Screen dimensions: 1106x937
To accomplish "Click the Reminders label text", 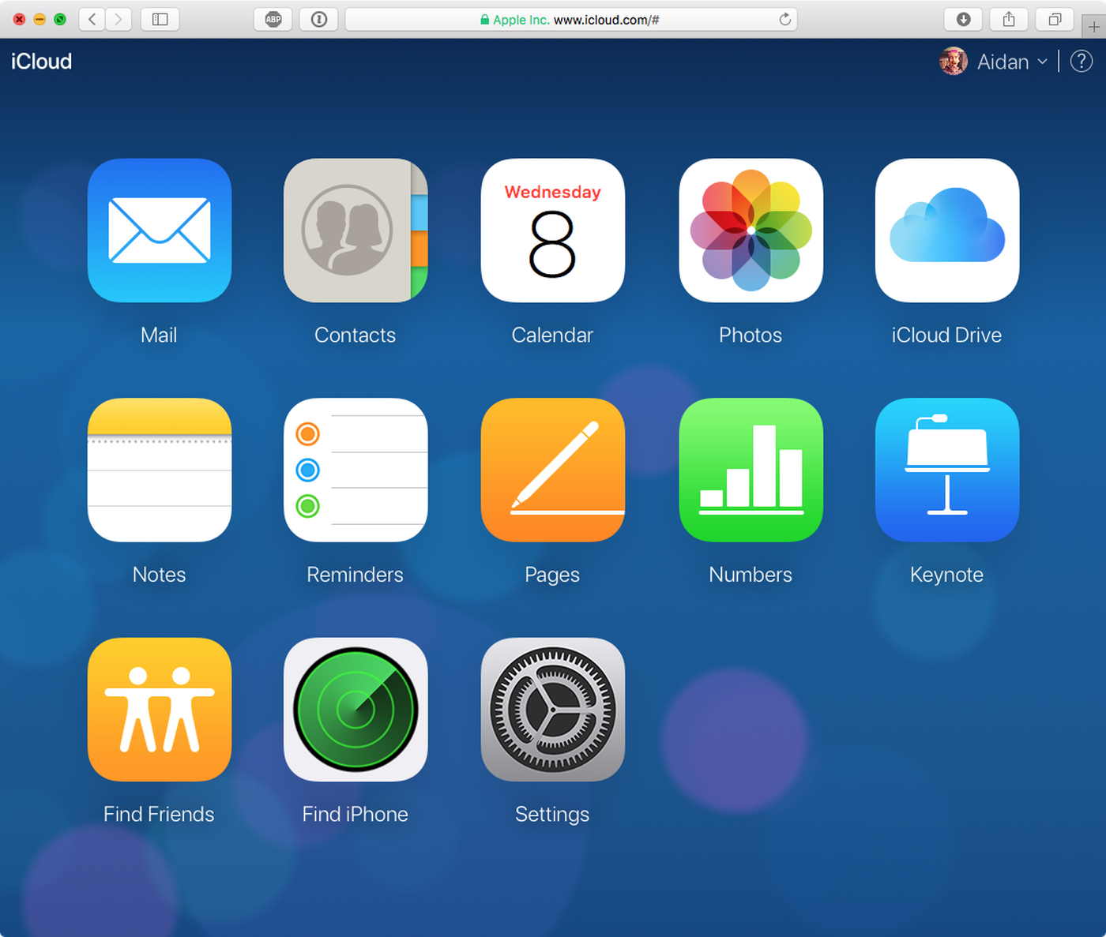I will (355, 574).
